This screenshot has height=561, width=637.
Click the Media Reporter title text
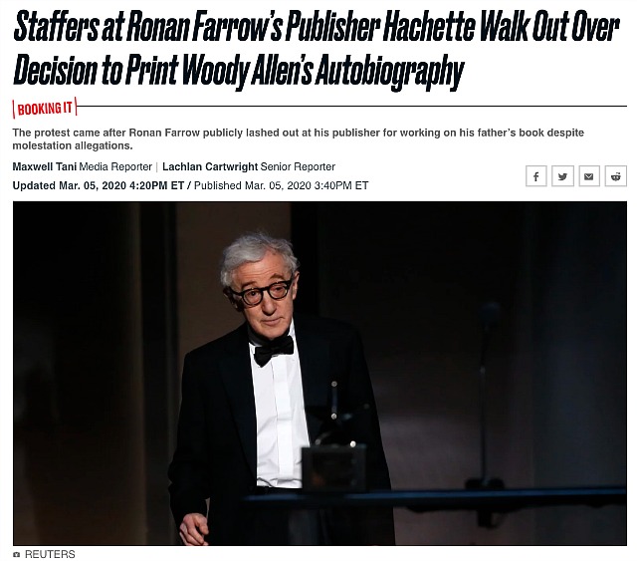point(115,166)
